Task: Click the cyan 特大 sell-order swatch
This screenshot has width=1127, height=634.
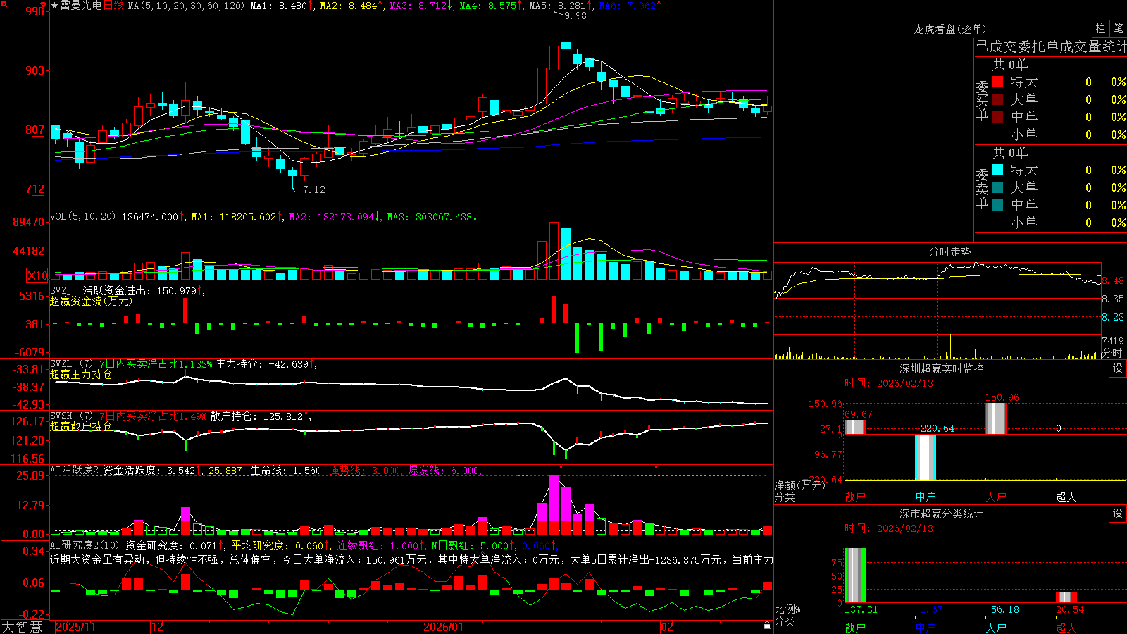Action: click(997, 170)
